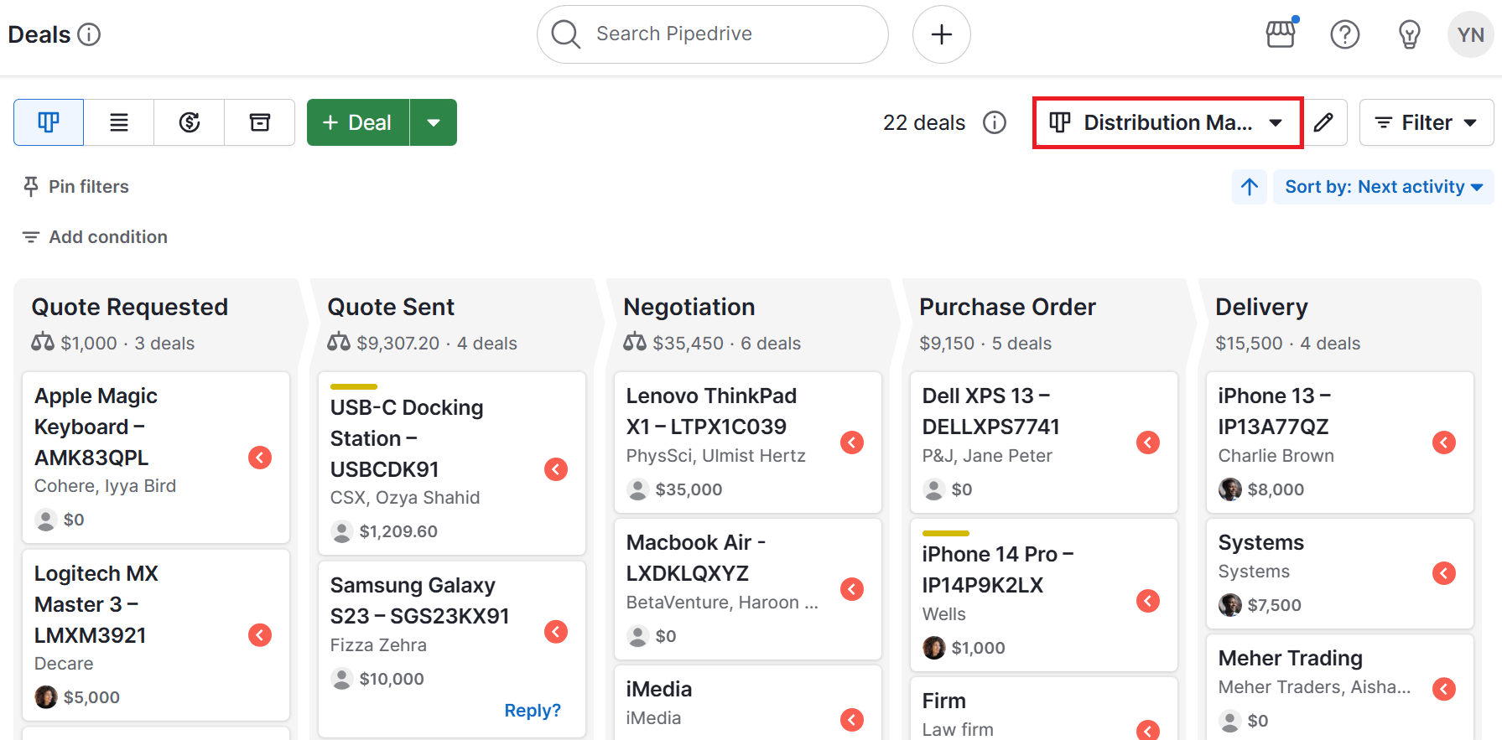The width and height of the screenshot is (1502, 740).
Task: Open the Marketplace icon
Action: pos(1281,34)
